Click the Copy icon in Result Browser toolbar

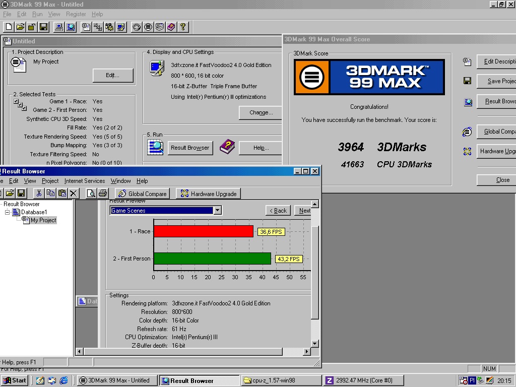(50, 193)
